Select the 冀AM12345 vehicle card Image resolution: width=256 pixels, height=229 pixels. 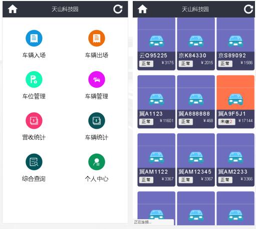click(x=196, y=160)
